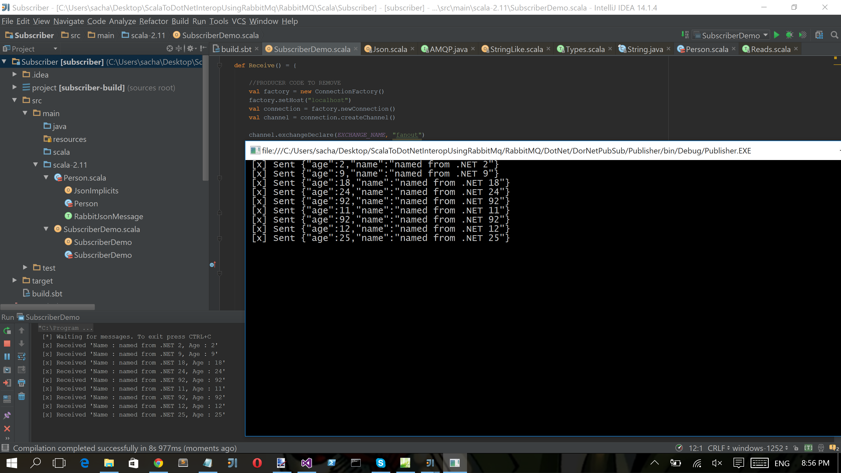Clear all console output with trash icon
Screen dimensions: 841x473
pos(22,396)
